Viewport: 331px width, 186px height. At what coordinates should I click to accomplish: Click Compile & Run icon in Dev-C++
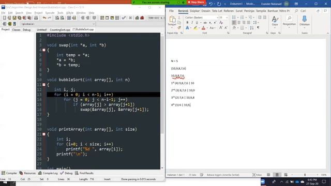pyautogui.click(x=112, y=18)
